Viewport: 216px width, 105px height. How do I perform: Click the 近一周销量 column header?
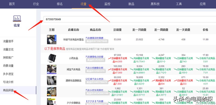[161, 30]
